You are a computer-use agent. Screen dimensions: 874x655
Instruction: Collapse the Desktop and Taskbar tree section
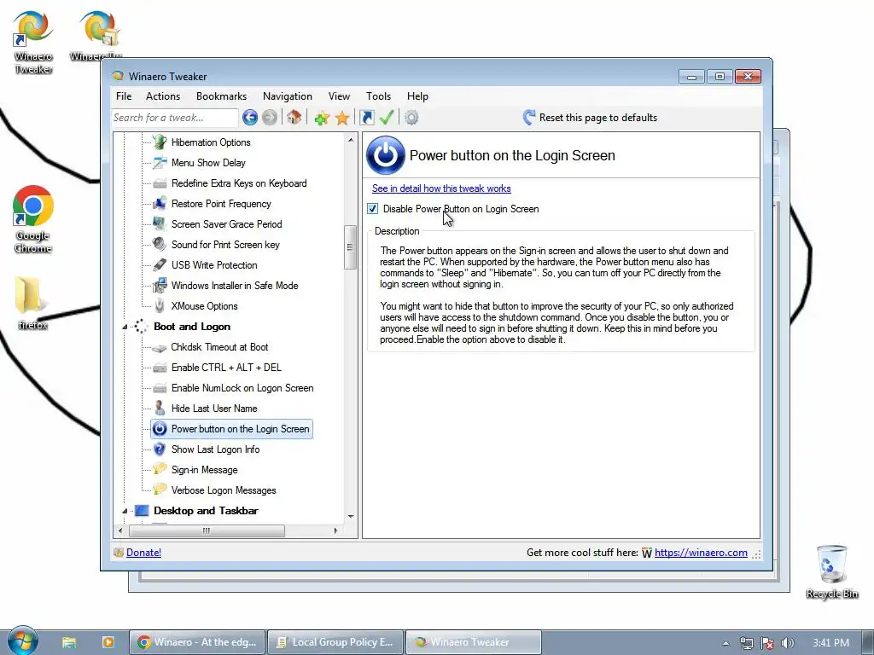point(125,511)
